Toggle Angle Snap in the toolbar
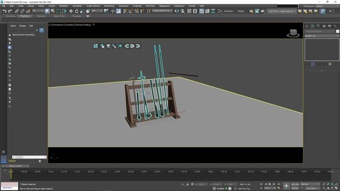 131,11
